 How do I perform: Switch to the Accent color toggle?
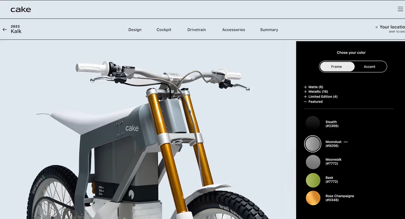pos(370,67)
